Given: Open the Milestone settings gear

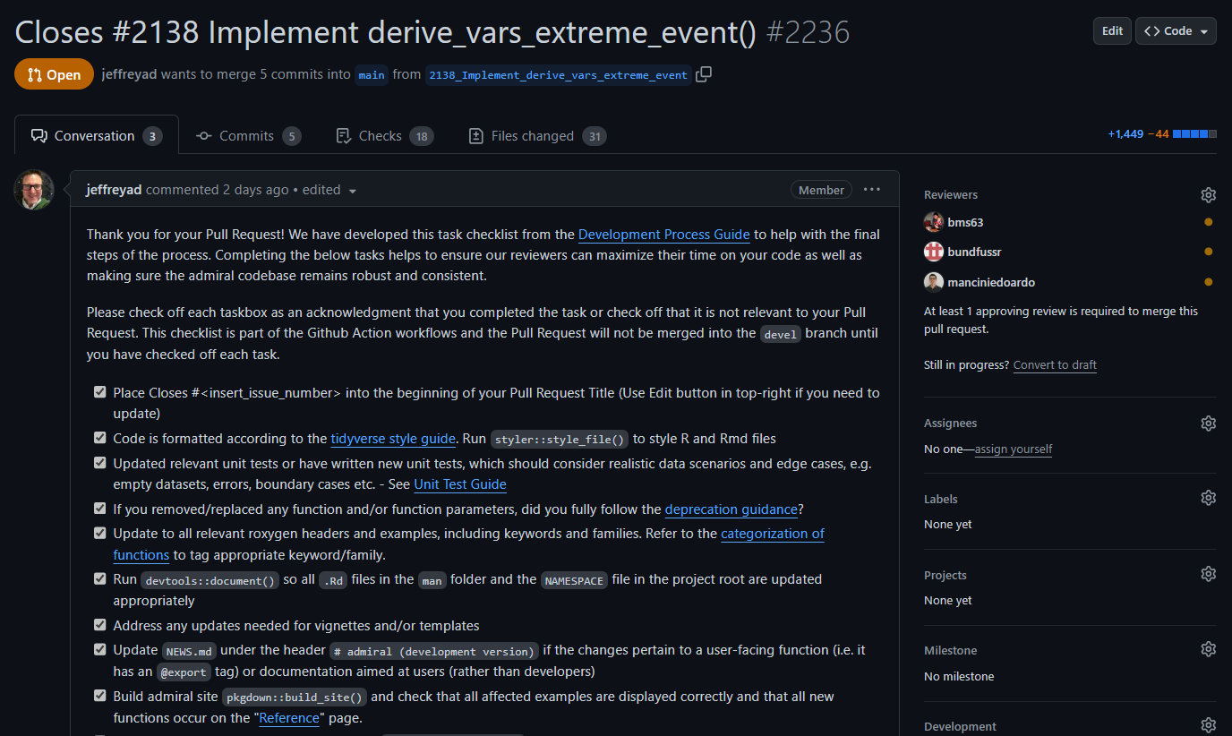Looking at the screenshot, I should (x=1208, y=649).
